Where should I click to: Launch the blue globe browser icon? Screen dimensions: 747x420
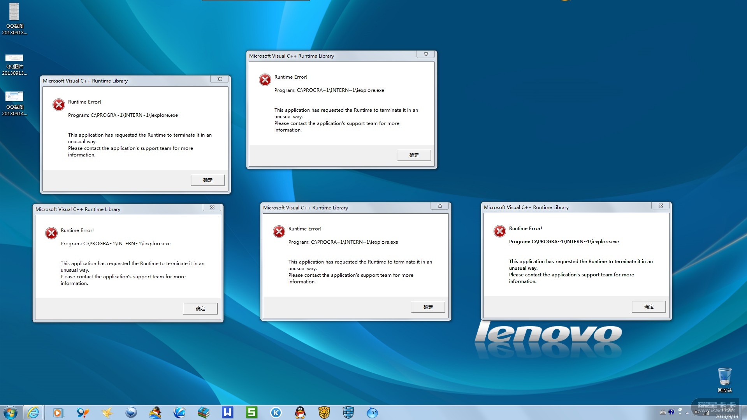179,413
